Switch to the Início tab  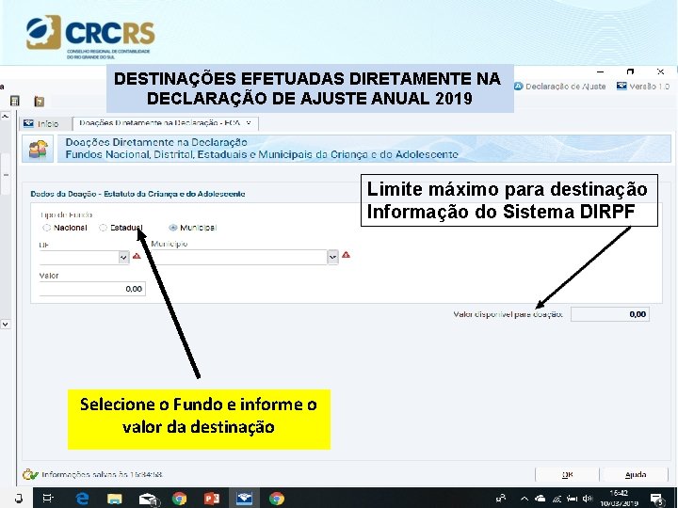click(45, 123)
